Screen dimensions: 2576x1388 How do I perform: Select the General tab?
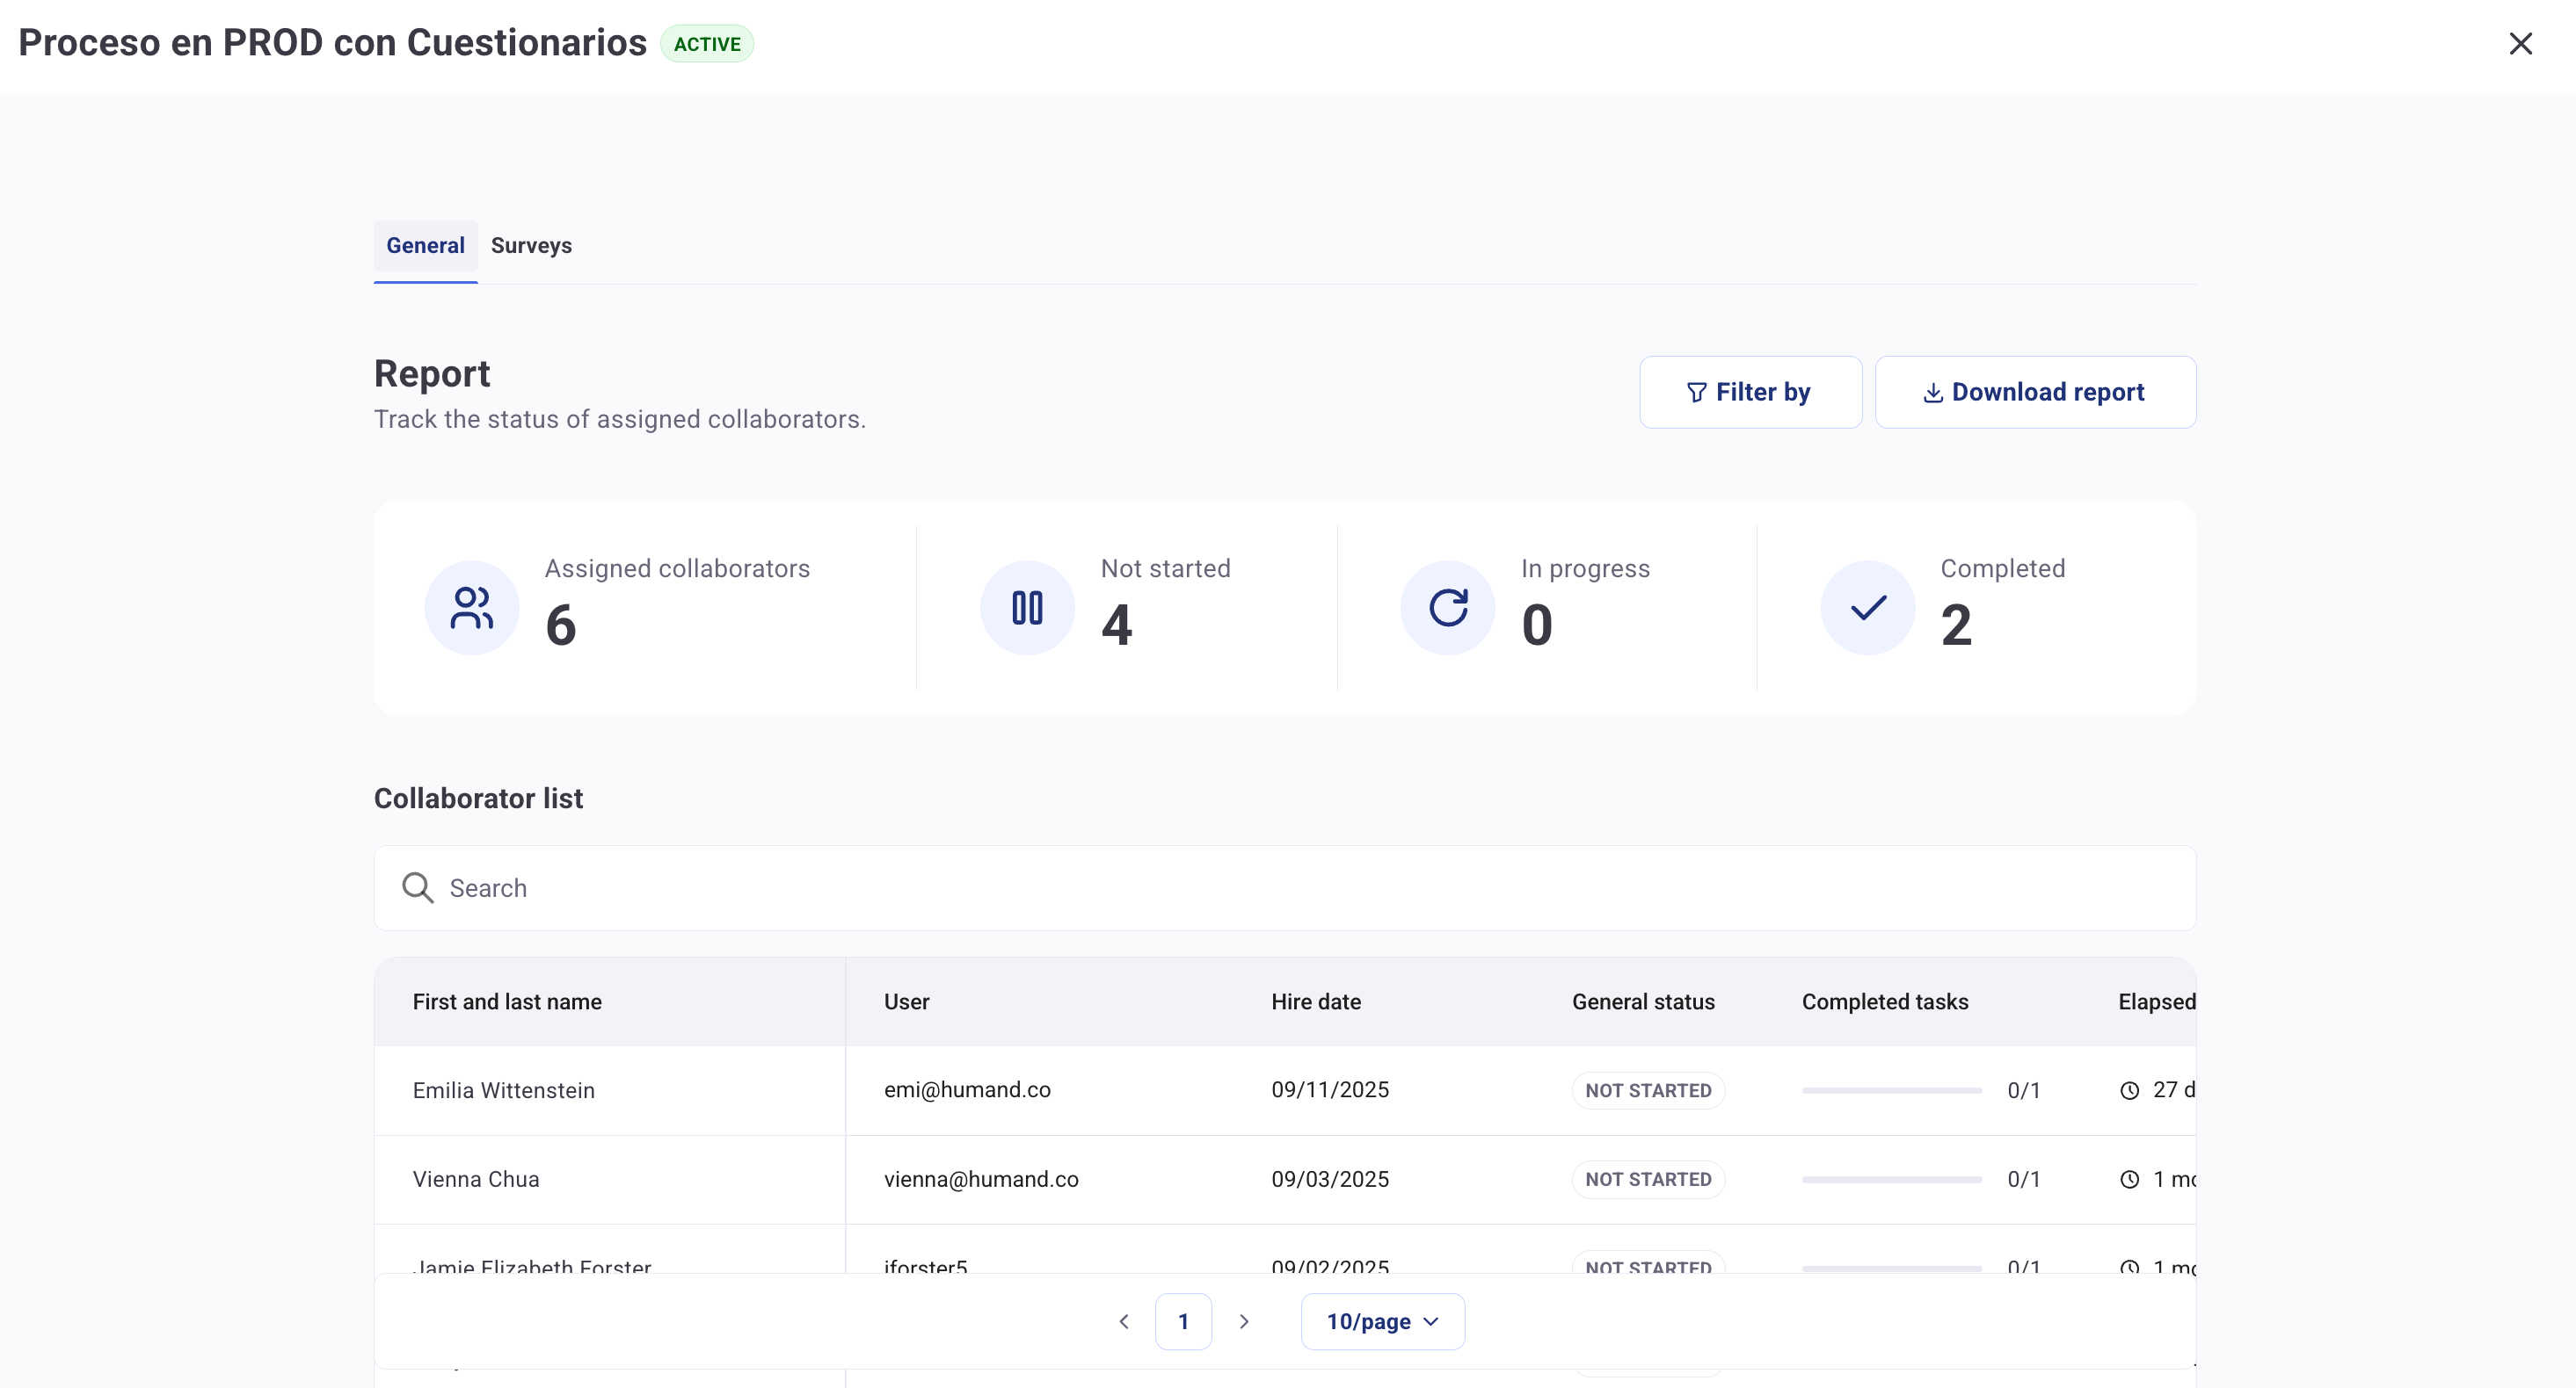pos(425,246)
